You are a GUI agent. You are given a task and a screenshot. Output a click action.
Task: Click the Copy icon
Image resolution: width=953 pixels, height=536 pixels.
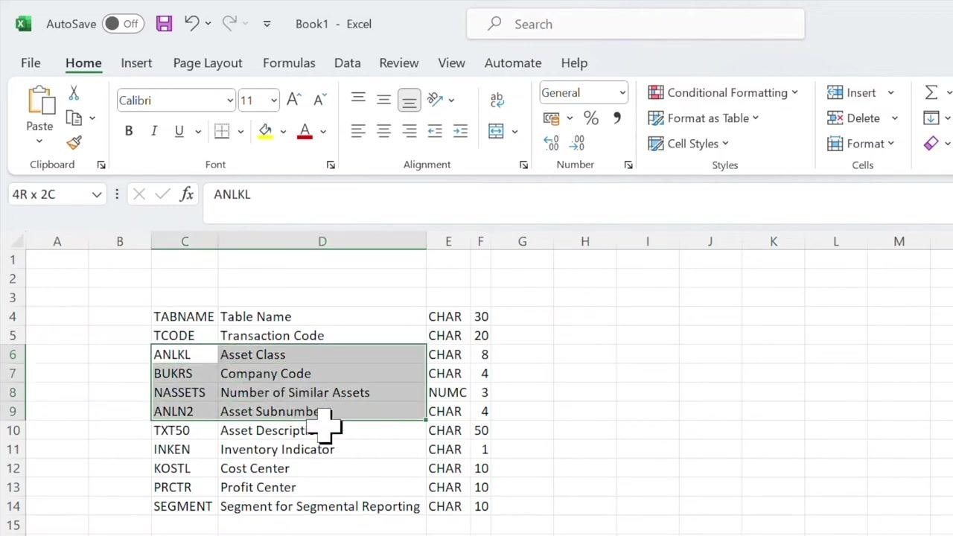[74, 118]
